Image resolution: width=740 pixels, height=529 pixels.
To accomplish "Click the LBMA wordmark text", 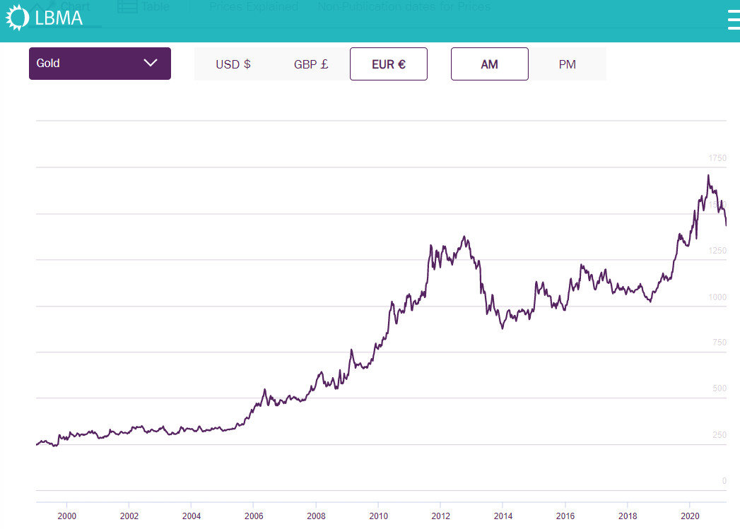I will coord(59,18).
